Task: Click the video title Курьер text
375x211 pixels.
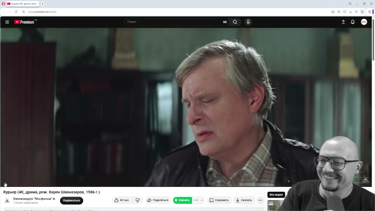Action: pyautogui.click(x=52, y=192)
